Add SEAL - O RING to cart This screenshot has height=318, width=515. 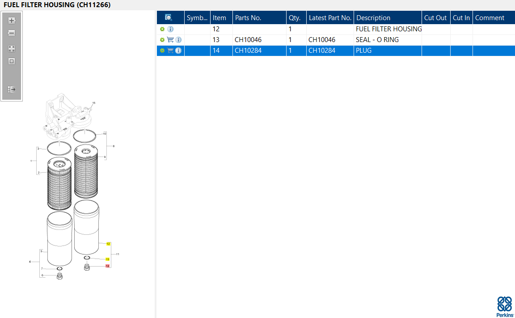click(x=170, y=40)
